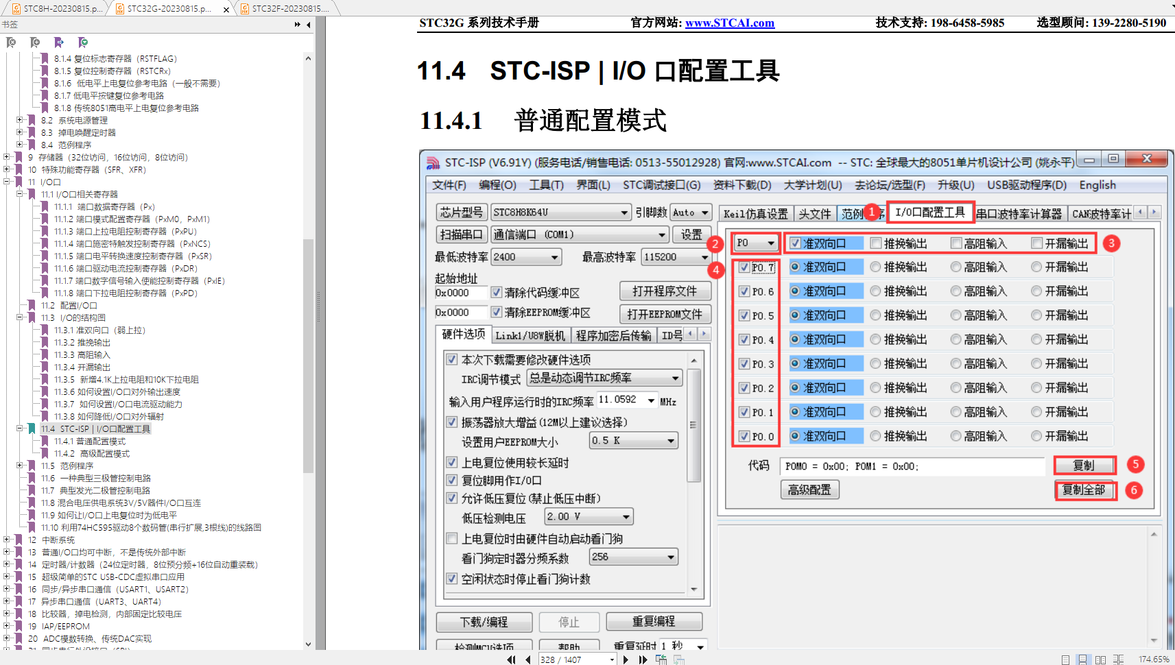The image size is (1175, 665).
Task: Click bookmark icon beside 19 IAP/EEPROM
Action: point(19,627)
